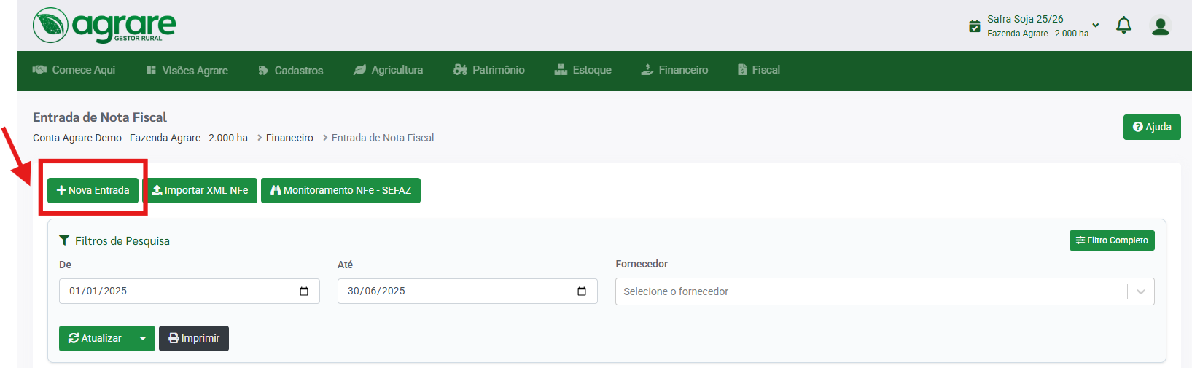This screenshot has width=1192, height=368.
Task: Click the Fazenda Agrare - 2.000 ha header text
Action: pos(1037,34)
